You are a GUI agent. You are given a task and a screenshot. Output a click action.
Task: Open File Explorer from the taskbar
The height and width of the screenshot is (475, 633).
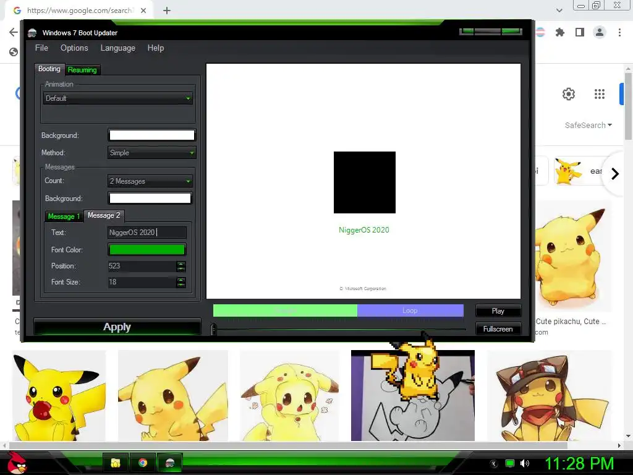coord(116,463)
